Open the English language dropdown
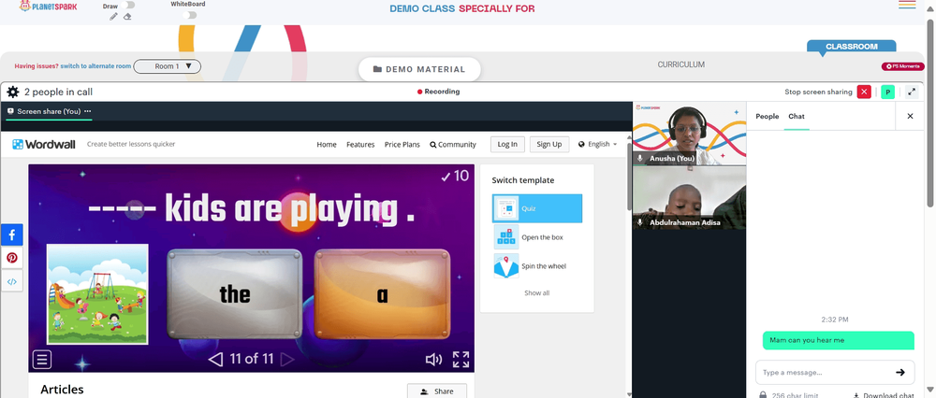The width and height of the screenshot is (936, 398). point(597,144)
